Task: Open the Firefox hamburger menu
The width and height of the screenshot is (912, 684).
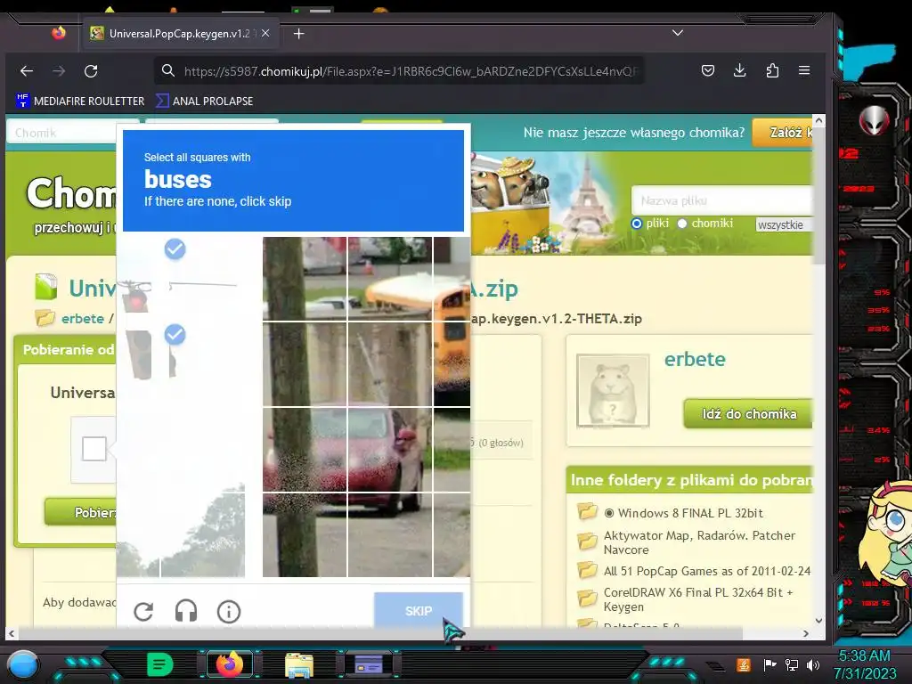Action: pos(804,70)
